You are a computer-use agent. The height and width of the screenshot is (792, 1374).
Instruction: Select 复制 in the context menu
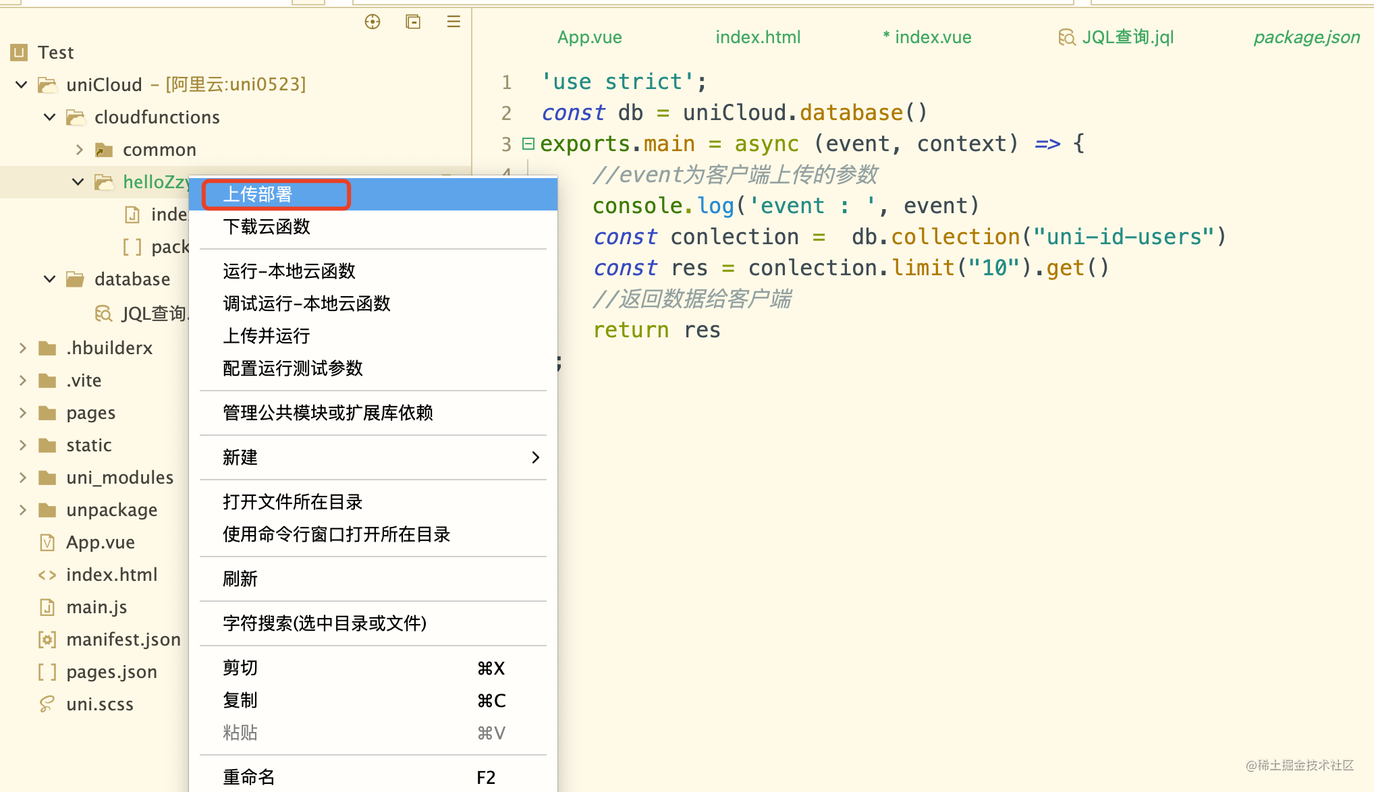[373, 700]
